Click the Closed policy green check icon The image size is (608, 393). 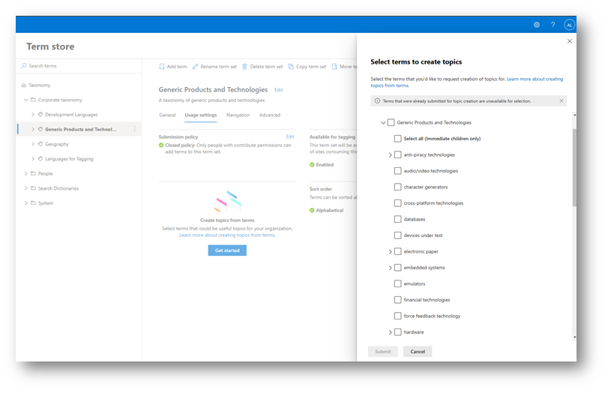pos(161,145)
